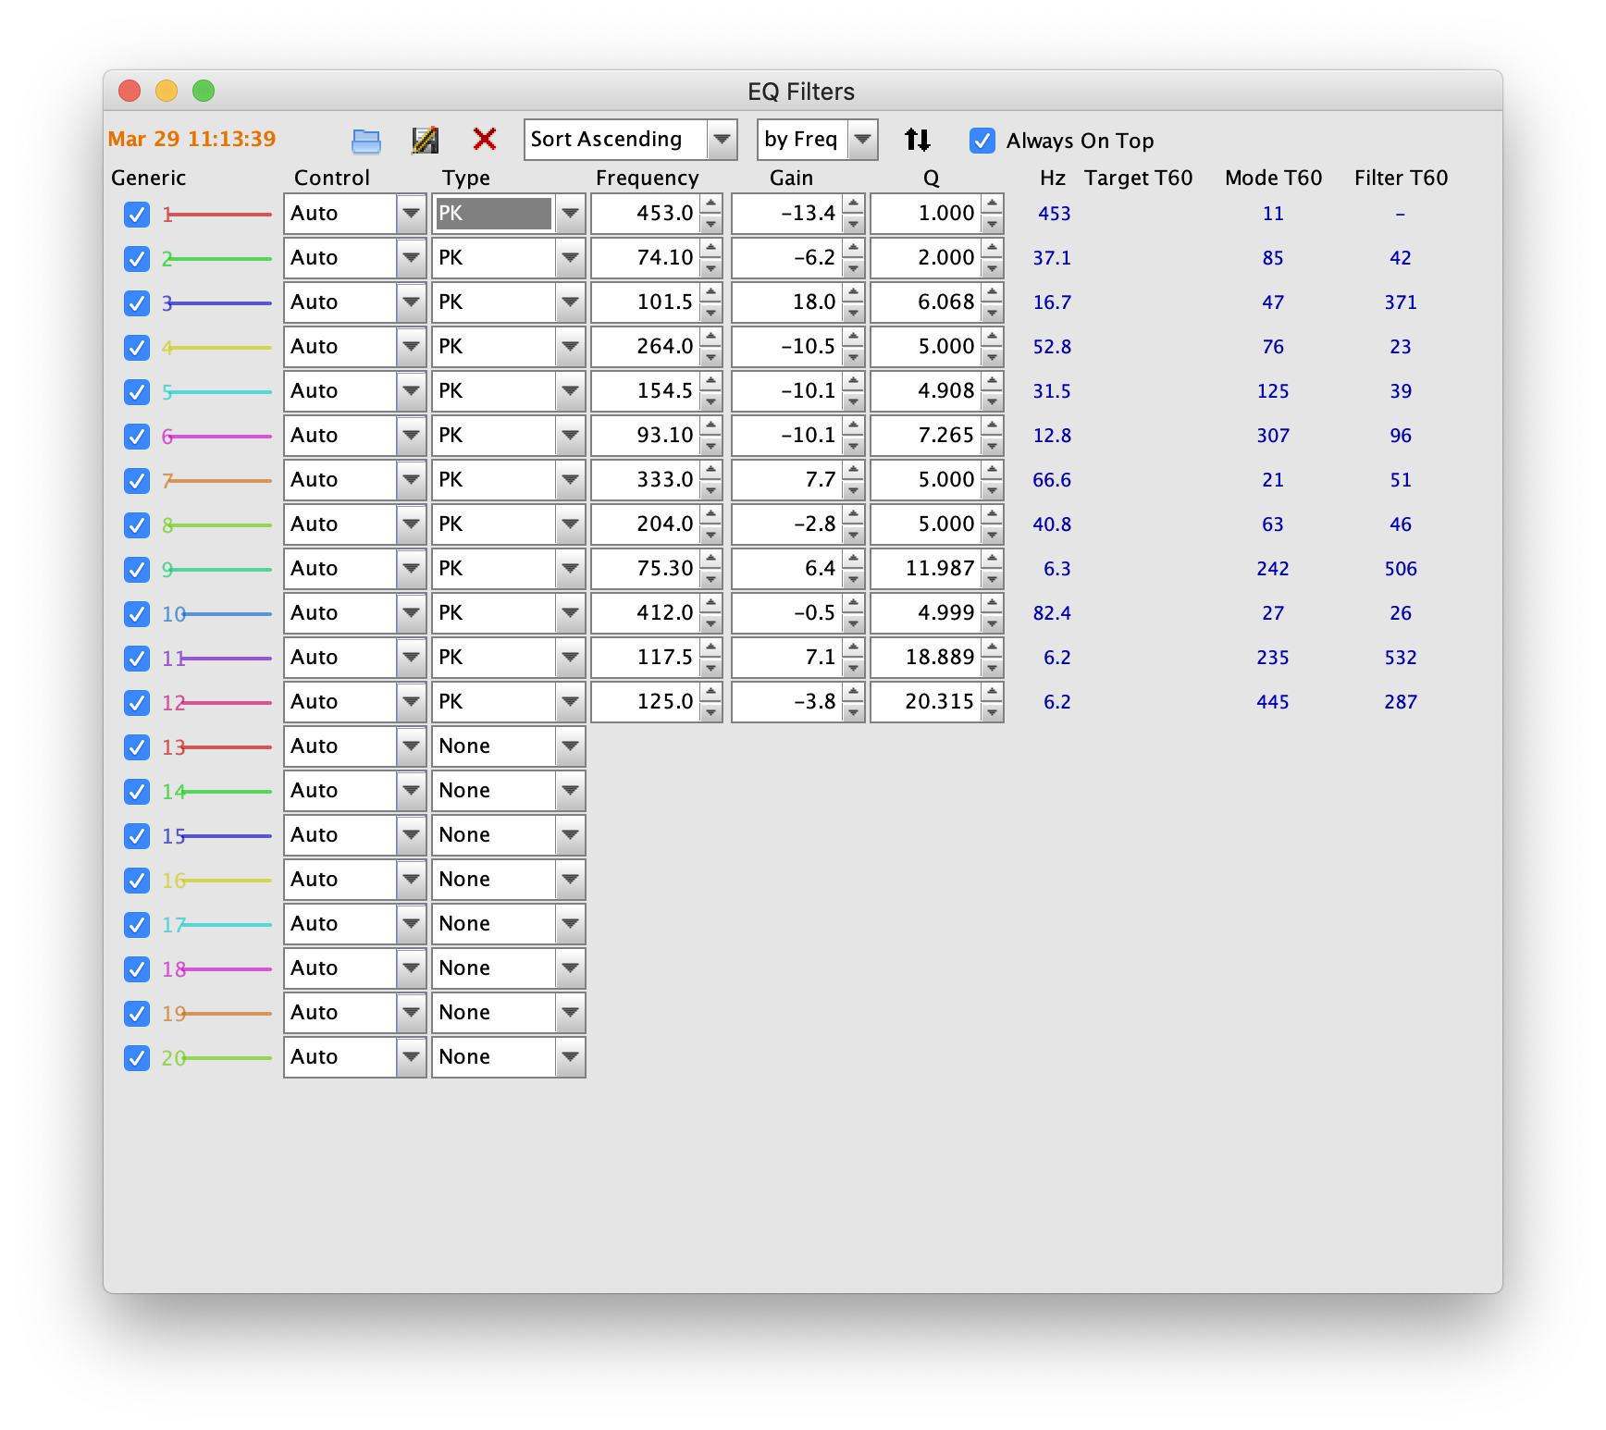This screenshot has height=1430, width=1606.
Task: Disable filter 1 checkbox
Action: click(x=137, y=215)
